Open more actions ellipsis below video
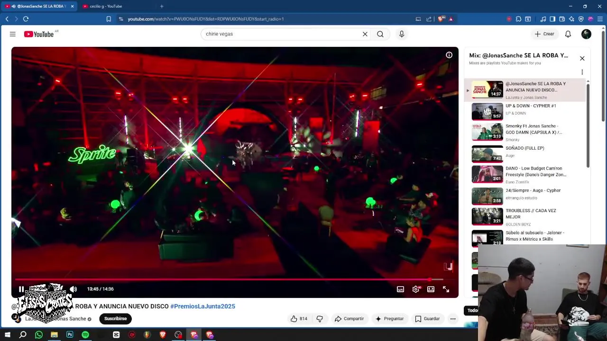 click(x=453, y=319)
